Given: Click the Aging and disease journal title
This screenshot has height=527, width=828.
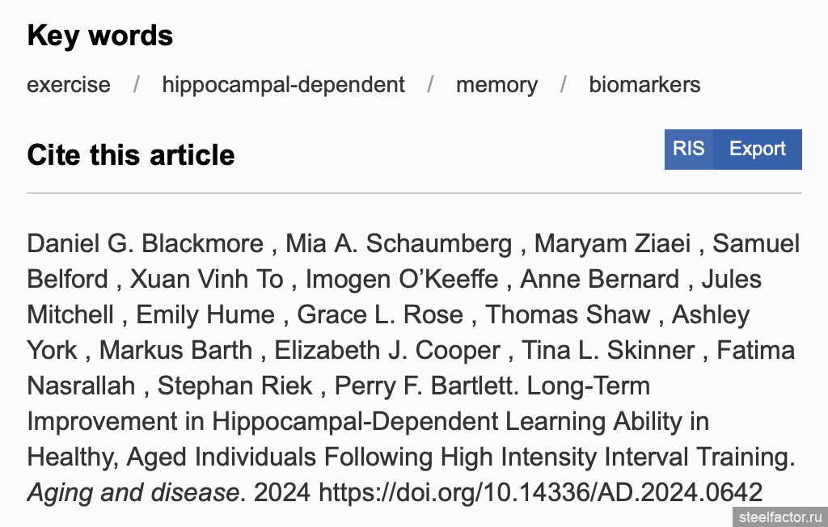Looking at the screenshot, I should coord(133,492).
